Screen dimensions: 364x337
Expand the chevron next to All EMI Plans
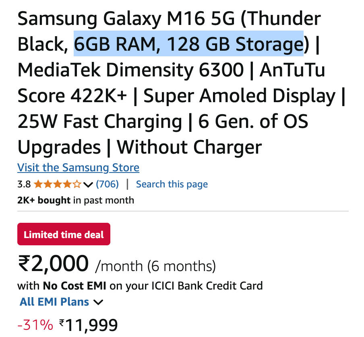tap(98, 302)
